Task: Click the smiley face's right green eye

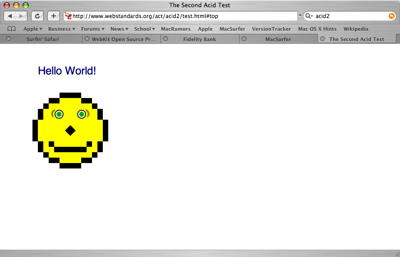Action: [x=82, y=114]
